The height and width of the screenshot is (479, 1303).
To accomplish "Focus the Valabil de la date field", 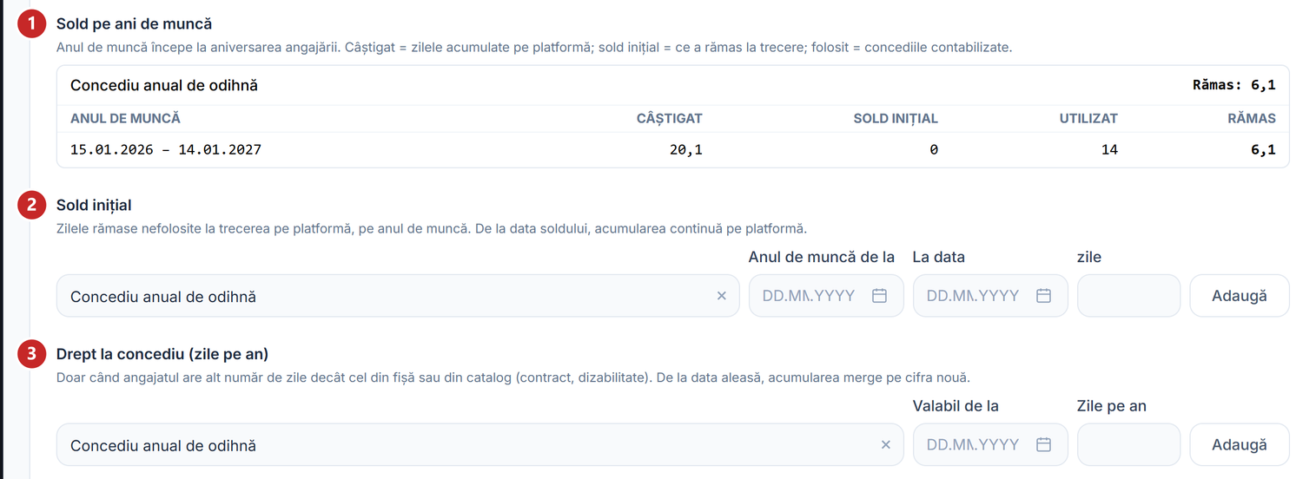I will [990, 444].
